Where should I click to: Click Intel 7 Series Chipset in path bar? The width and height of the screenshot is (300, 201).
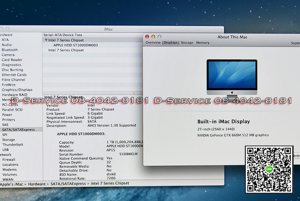tap(110, 183)
